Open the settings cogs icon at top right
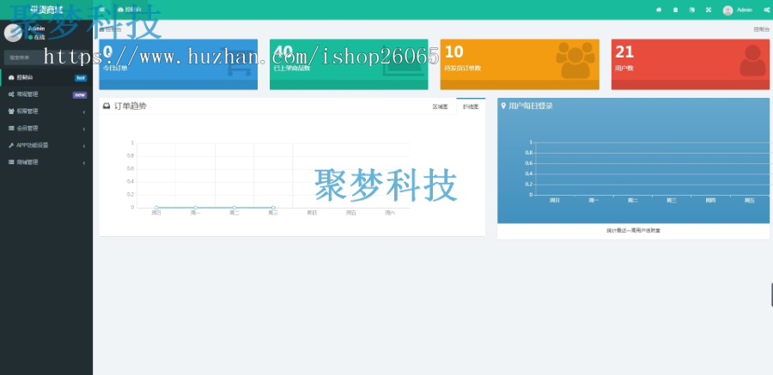Screen dimensions: 773x375 pos(767,9)
